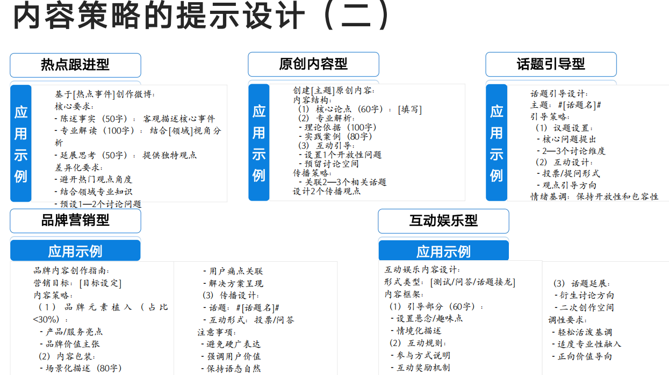Click the line 二次创作空间

point(584,308)
